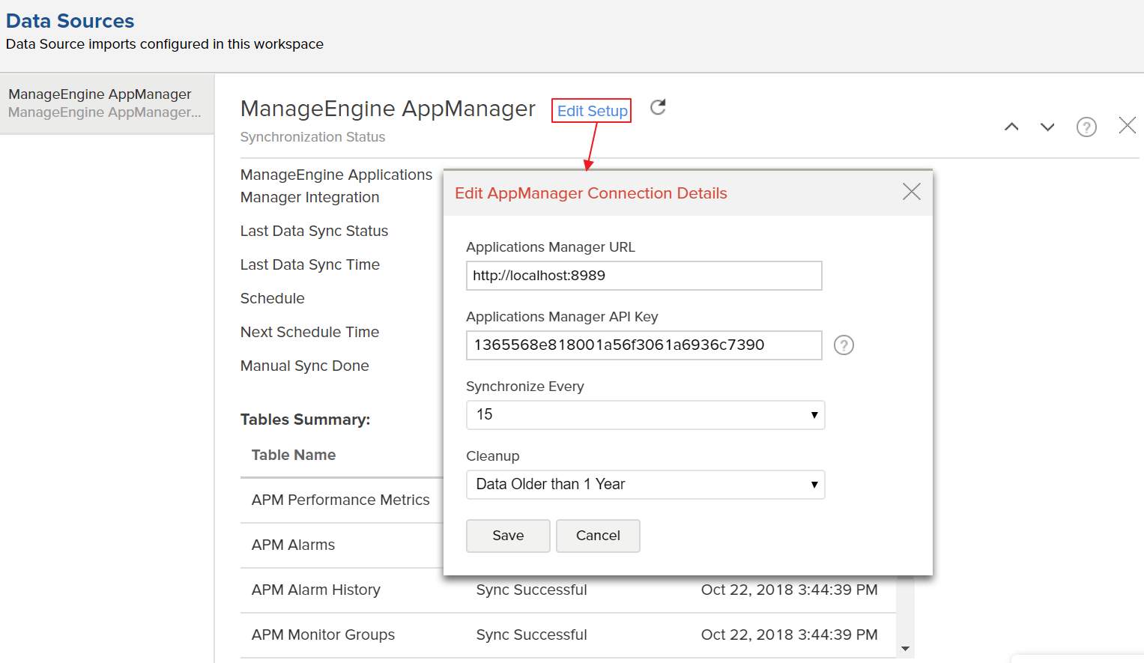Click the sync timestamp for APM Monitor Groups
Screen dimensions: 1144x663
[789, 635]
